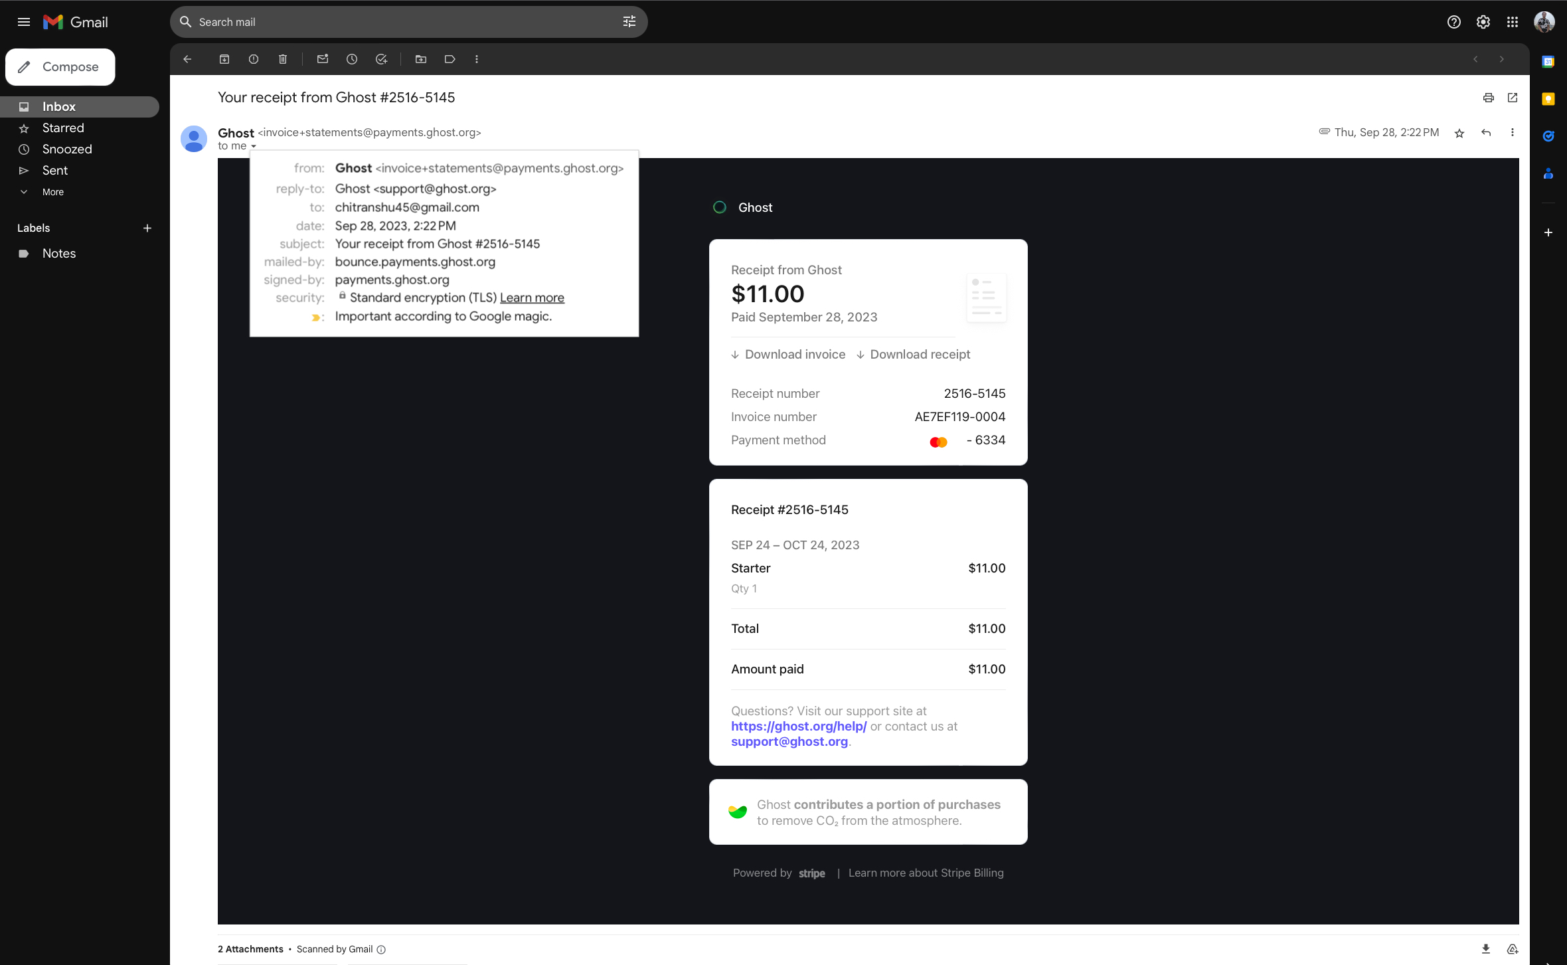Screen dimensions: 1567x965
Task: Create a new label with plus icon
Action: point(147,228)
